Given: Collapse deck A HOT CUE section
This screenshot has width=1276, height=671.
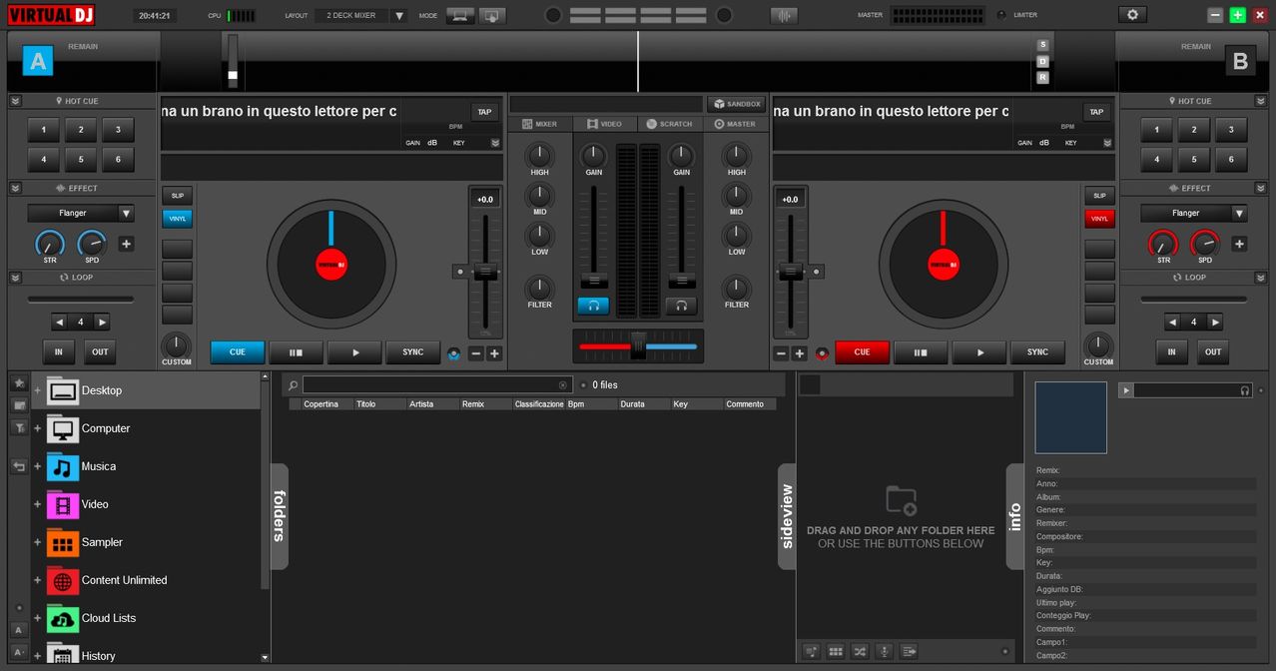Looking at the screenshot, I should pyautogui.click(x=15, y=101).
